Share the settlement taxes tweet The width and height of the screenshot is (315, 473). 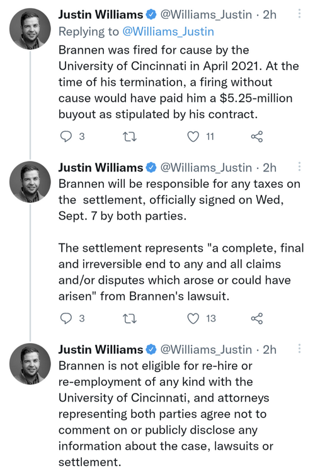point(257,318)
